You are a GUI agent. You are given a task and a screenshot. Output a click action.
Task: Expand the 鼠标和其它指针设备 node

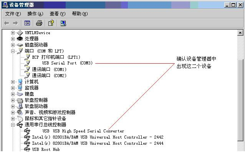click(13, 119)
